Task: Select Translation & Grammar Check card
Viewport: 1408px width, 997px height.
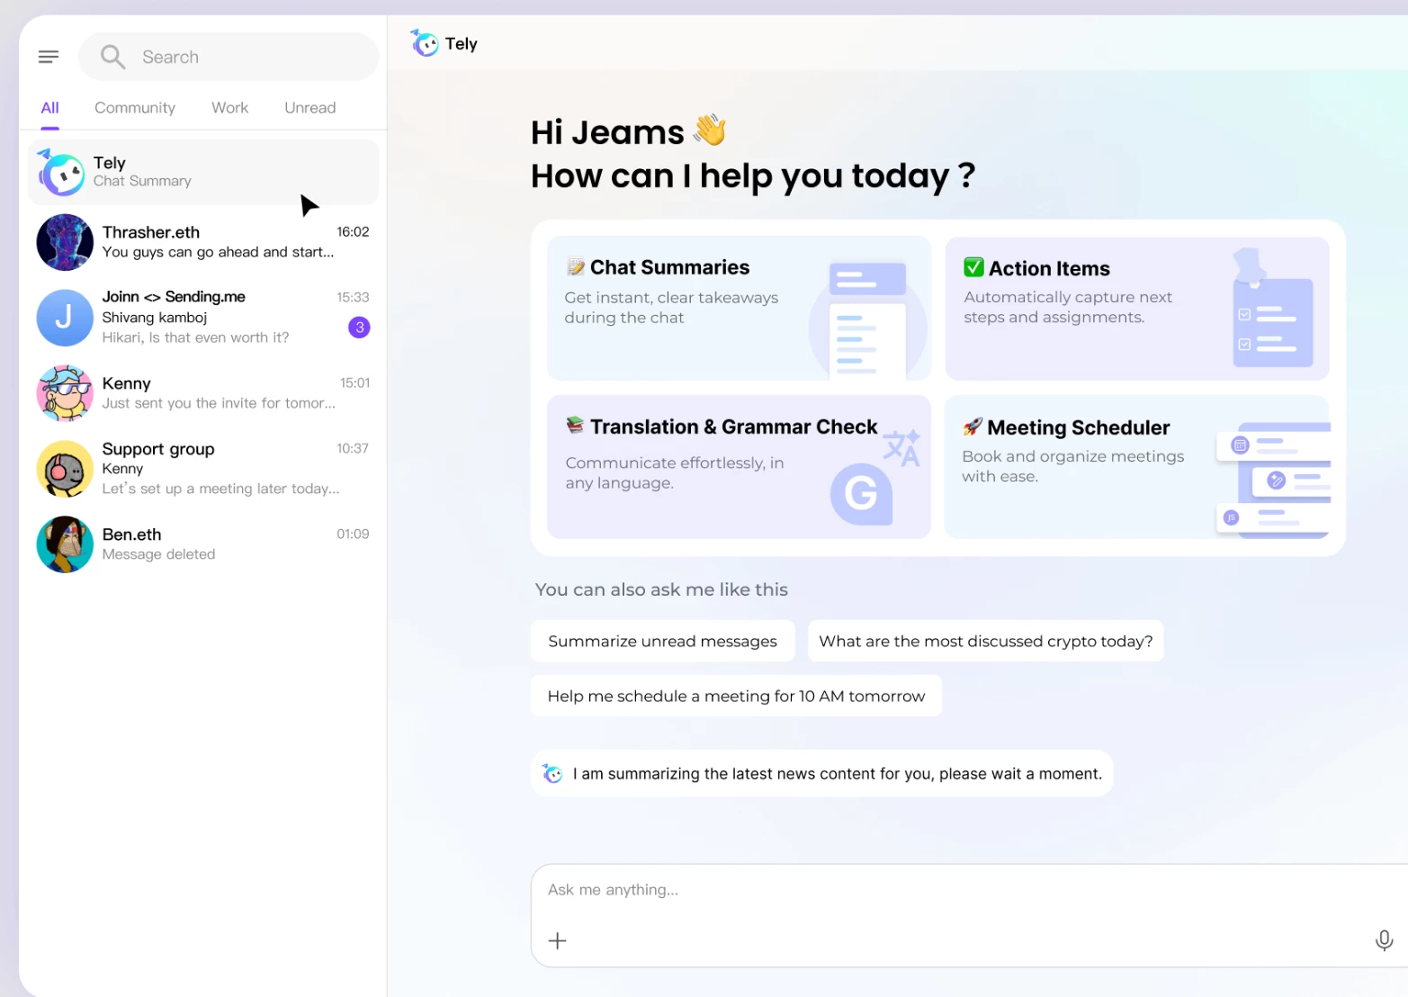Action: [x=738, y=467]
